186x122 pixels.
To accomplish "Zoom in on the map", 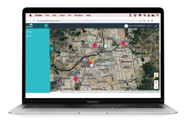I will [156, 83].
